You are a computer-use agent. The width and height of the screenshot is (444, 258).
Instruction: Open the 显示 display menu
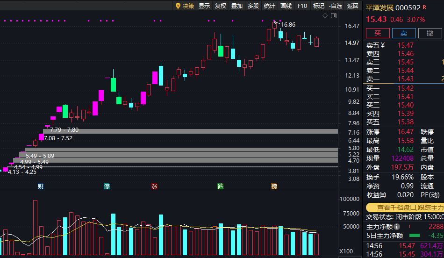click(204, 6)
